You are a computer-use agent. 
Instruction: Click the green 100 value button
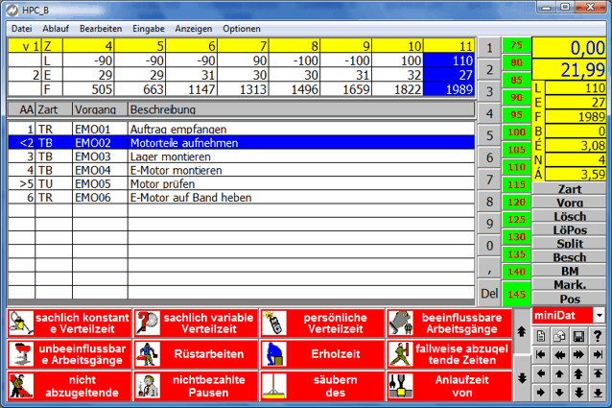click(518, 132)
